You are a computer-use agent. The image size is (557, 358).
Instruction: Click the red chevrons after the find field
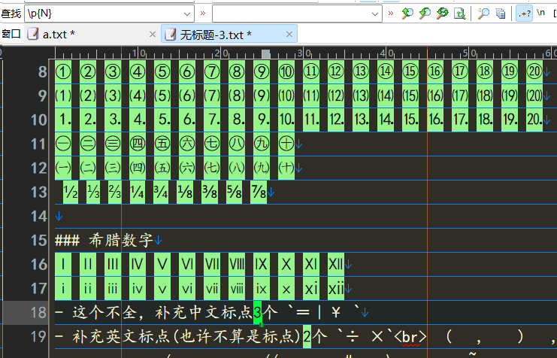[x=203, y=13]
